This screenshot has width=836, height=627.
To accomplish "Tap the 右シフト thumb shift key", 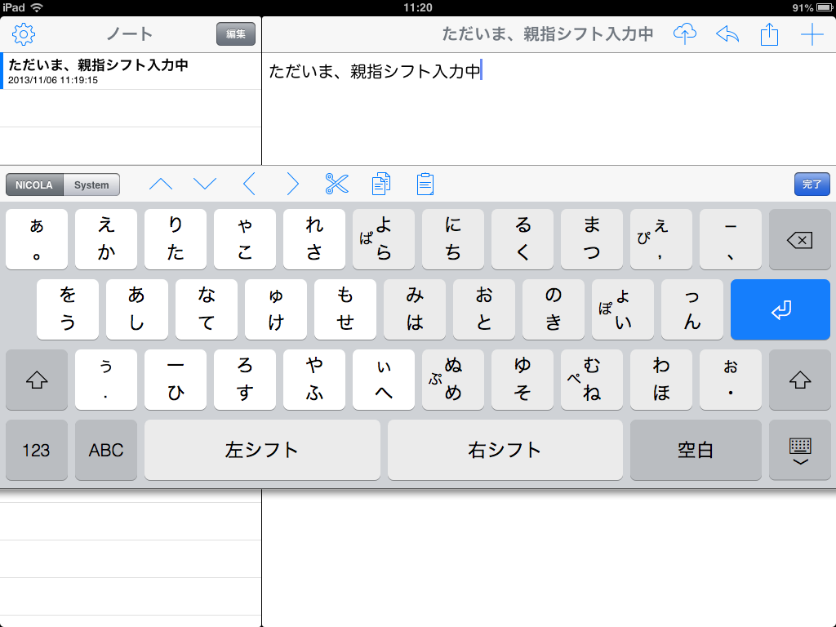I will point(505,450).
